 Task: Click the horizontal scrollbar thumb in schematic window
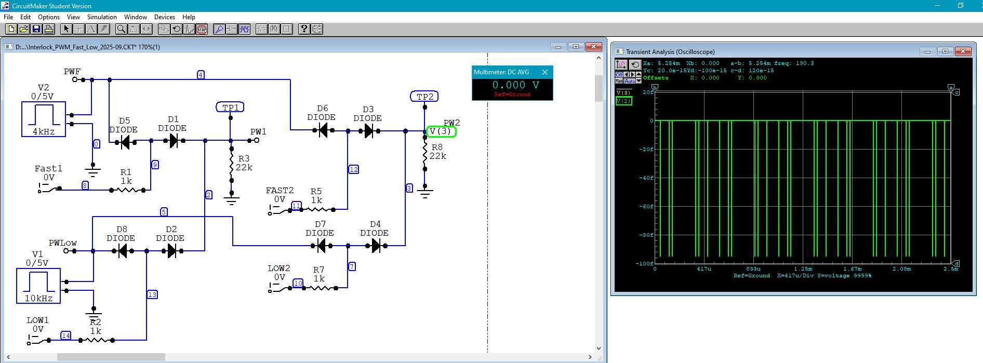(x=111, y=357)
